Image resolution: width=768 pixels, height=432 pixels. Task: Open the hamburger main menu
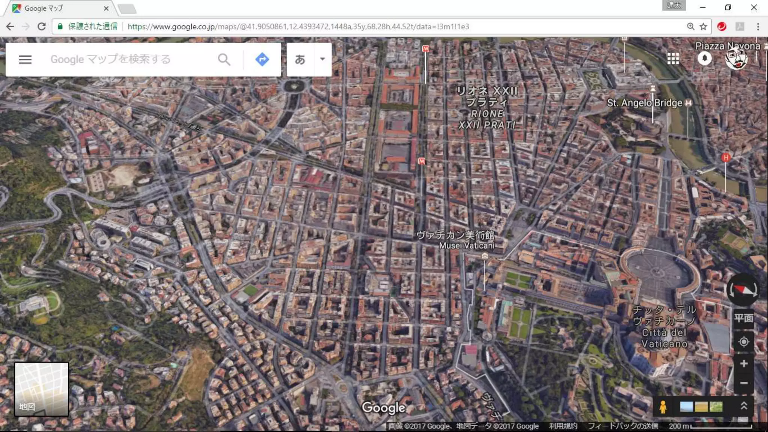point(25,59)
